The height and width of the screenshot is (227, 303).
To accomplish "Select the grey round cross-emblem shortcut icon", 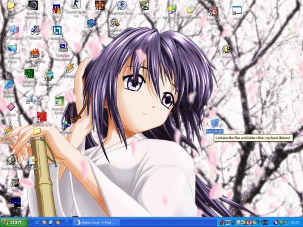I will point(11,161).
